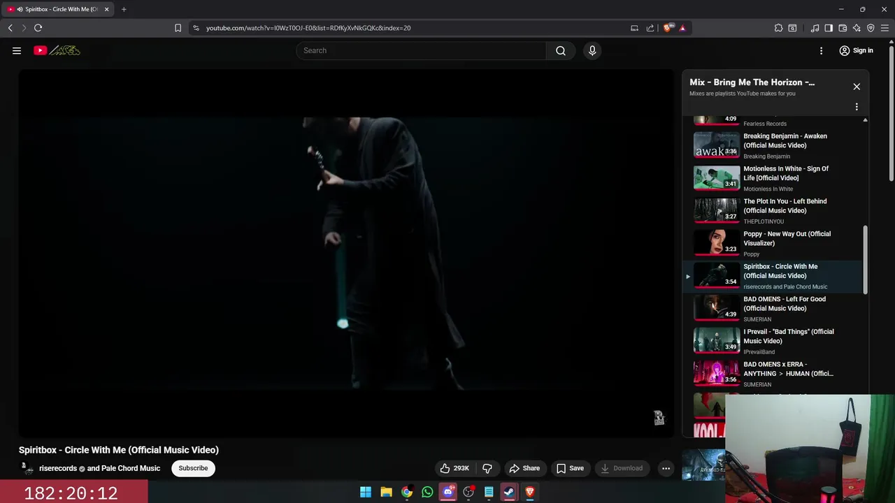Subscribe to the riserecords channel
Screen dimensions: 895x503
point(193,468)
